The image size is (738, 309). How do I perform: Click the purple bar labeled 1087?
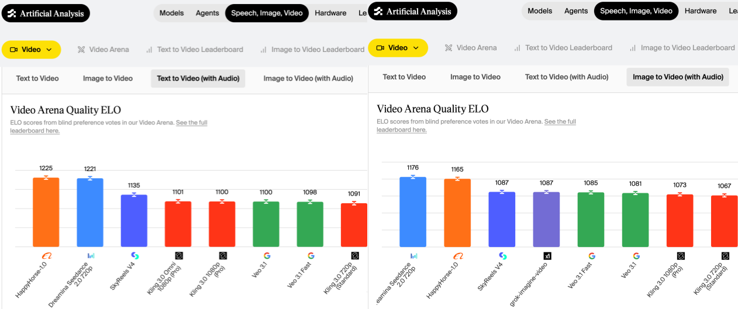(546, 219)
